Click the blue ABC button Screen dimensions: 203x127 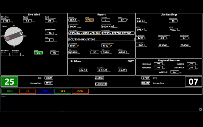coord(45,91)
